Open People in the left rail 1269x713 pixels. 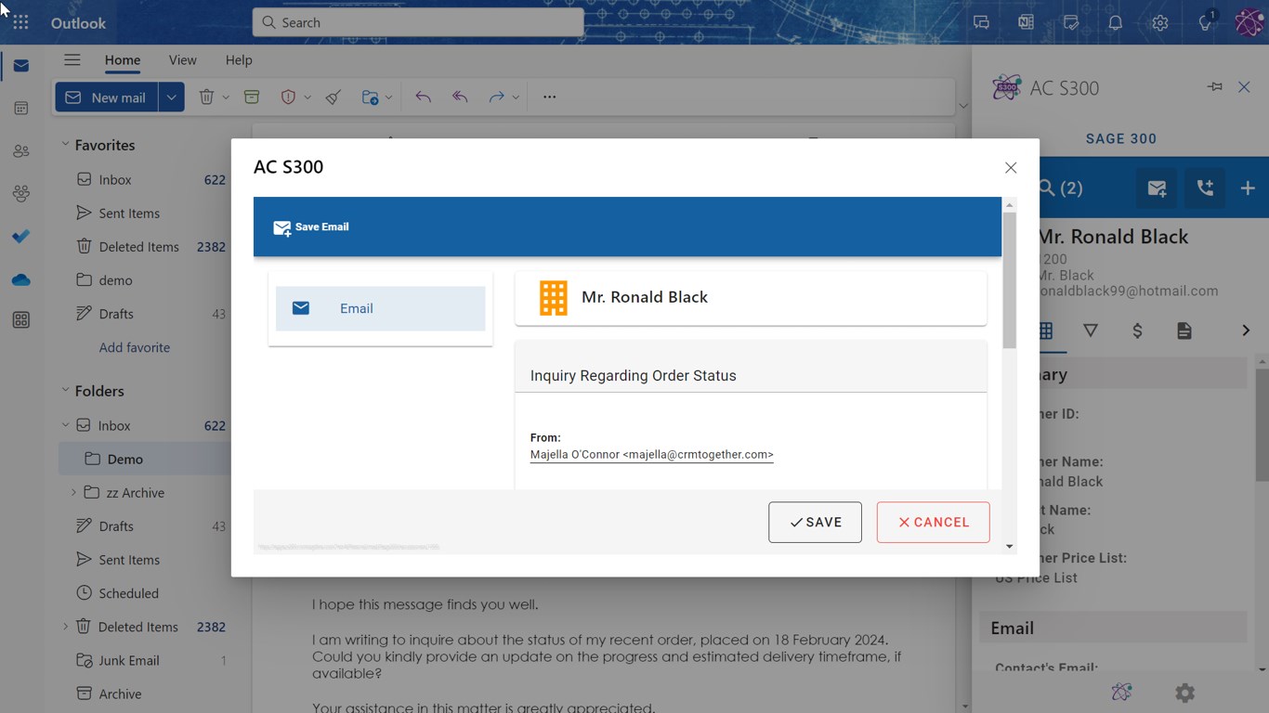tap(20, 151)
